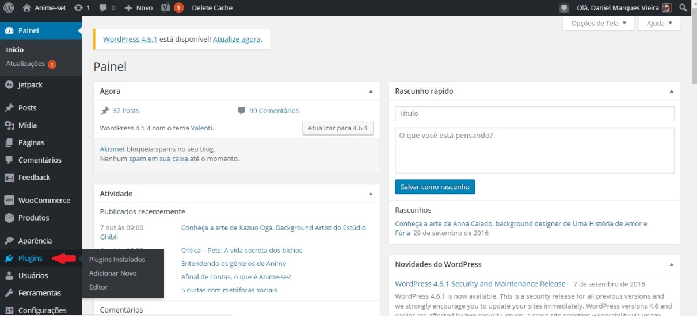Select Plugins Instalados from submenu
This screenshot has width=697, height=316.
tap(117, 260)
